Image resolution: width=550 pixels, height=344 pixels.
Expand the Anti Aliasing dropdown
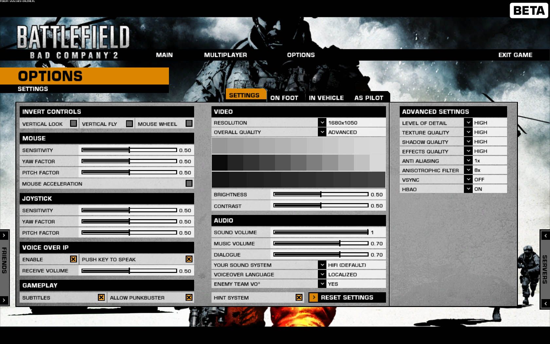(x=468, y=161)
